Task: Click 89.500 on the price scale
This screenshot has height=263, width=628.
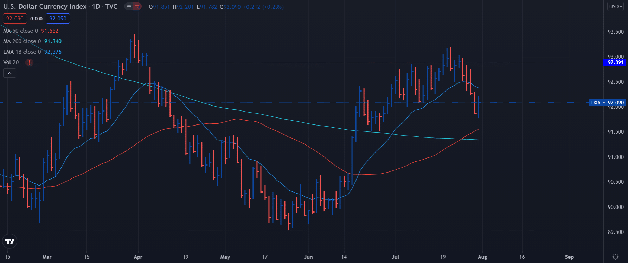Action: click(x=616, y=232)
